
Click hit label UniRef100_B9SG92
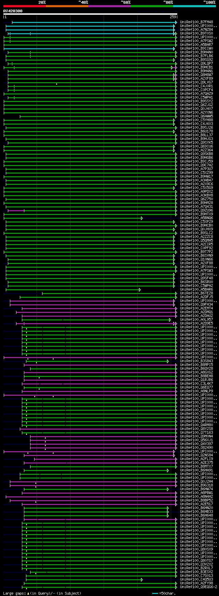(196, 60)
